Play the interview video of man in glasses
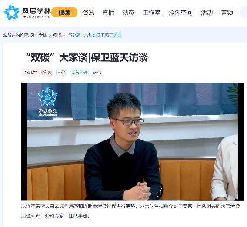This screenshot has width=247, height=227. [132, 142]
